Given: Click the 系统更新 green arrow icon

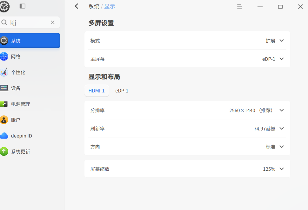Looking at the screenshot, I should click(4, 151).
